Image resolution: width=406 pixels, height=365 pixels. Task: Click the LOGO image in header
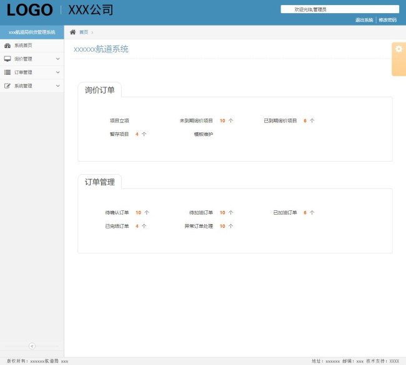click(x=30, y=10)
